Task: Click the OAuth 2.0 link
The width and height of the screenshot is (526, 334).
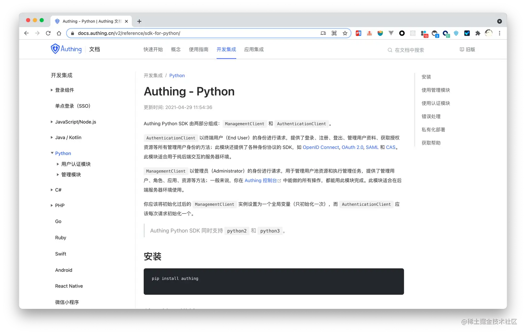Action: tap(352, 147)
